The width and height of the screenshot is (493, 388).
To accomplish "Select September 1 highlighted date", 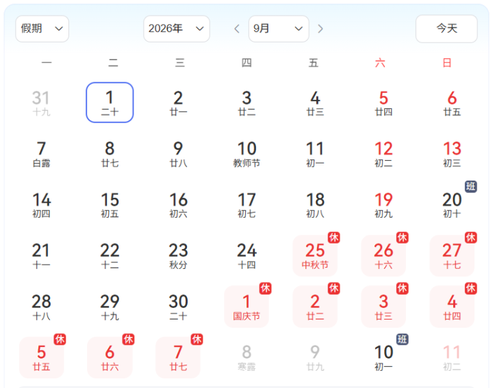I will [x=110, y=103].
